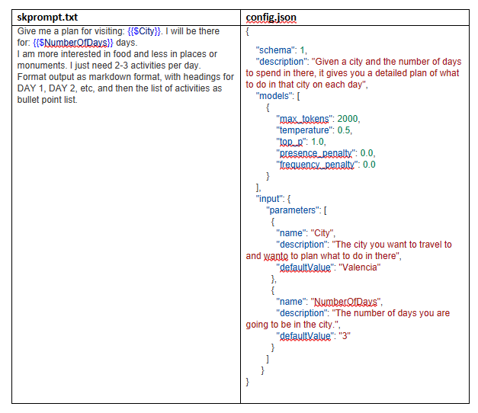Click the "models" key

pos(274,96)
